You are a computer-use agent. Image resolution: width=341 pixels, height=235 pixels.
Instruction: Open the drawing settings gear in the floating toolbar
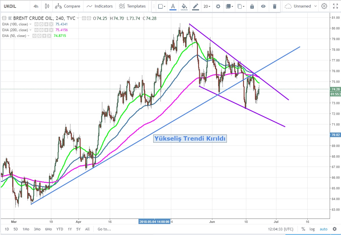218,6
